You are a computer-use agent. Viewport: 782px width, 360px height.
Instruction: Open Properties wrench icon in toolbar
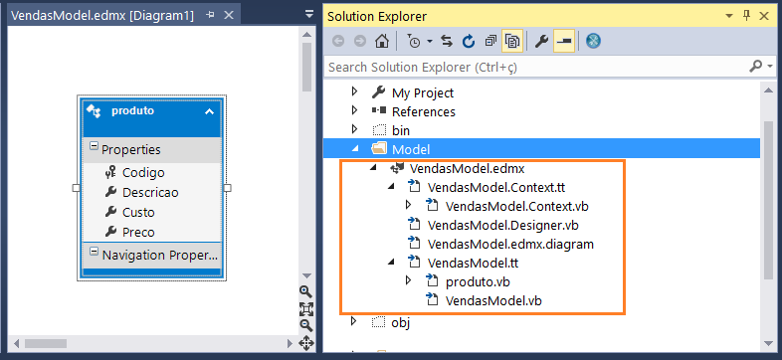pyautogui.click(x=541, y=42)
